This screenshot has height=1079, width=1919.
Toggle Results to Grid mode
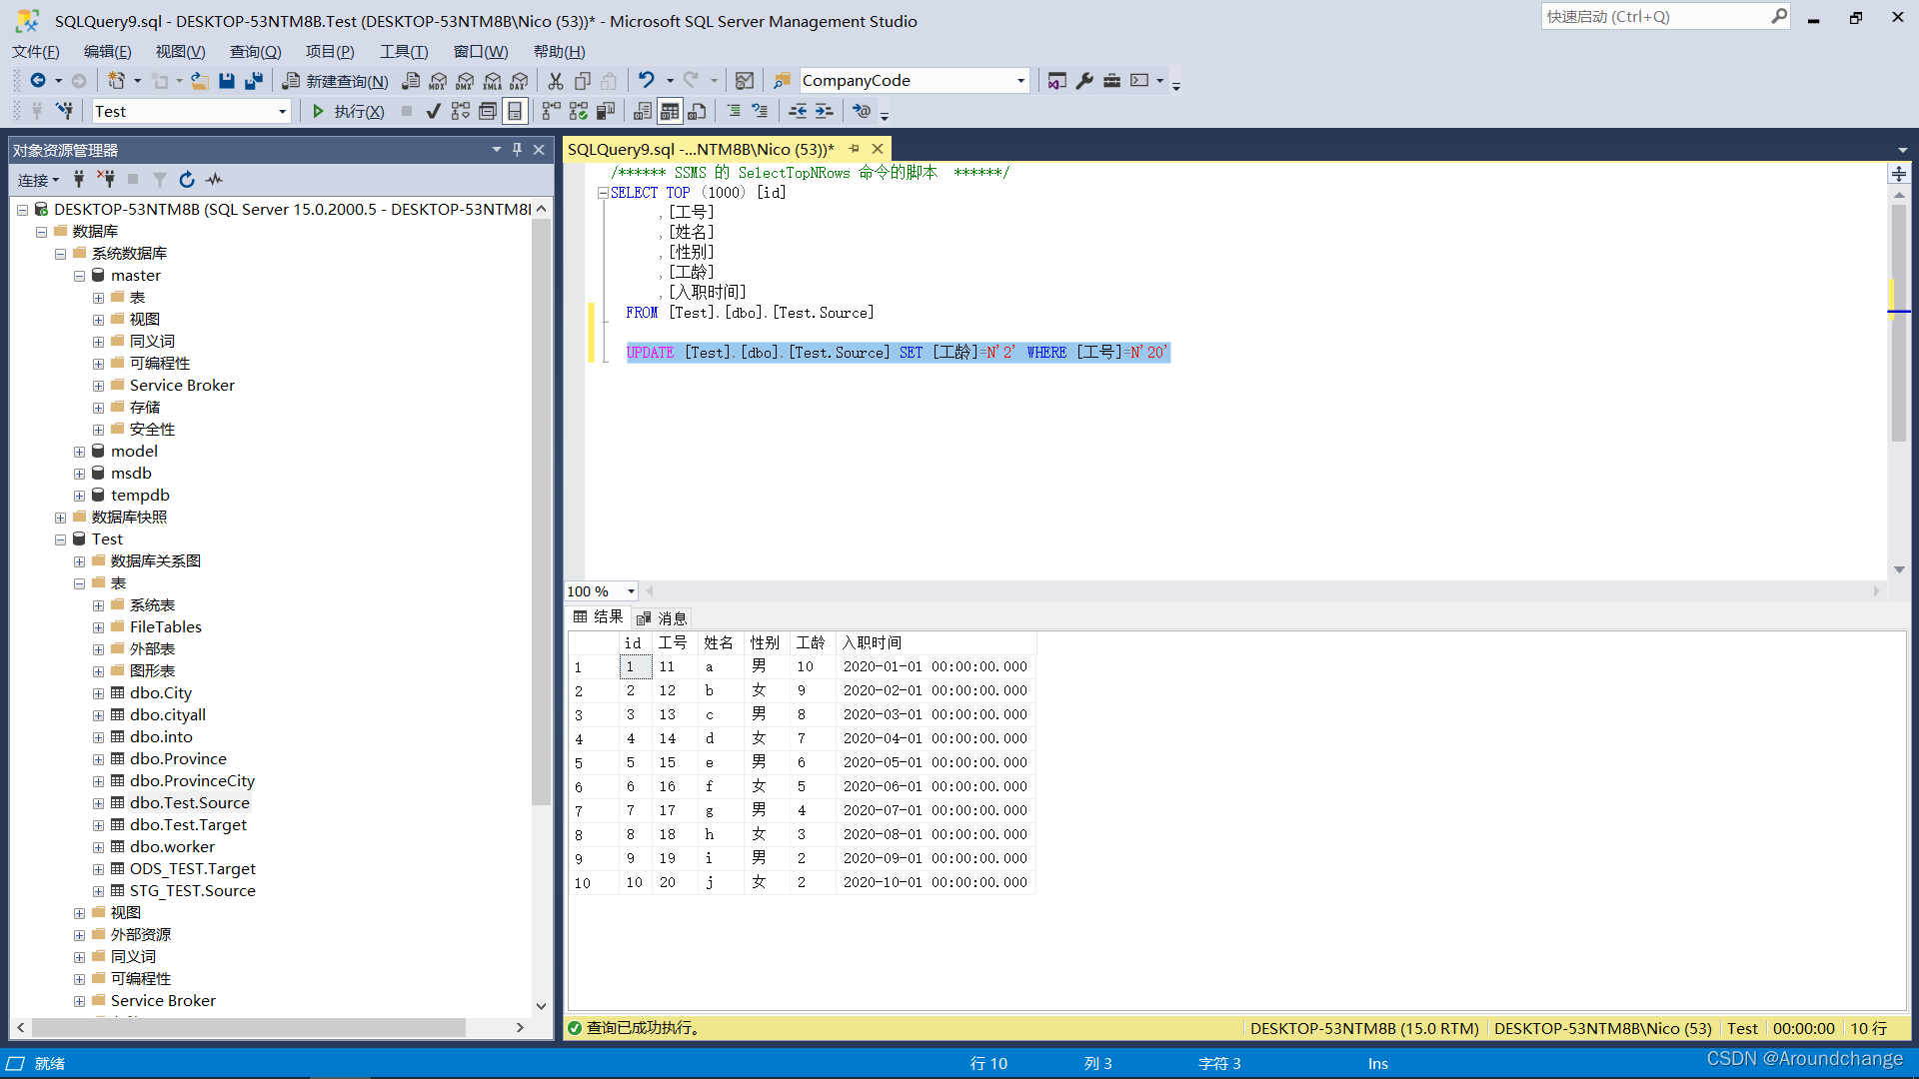(x=670, y=111)
